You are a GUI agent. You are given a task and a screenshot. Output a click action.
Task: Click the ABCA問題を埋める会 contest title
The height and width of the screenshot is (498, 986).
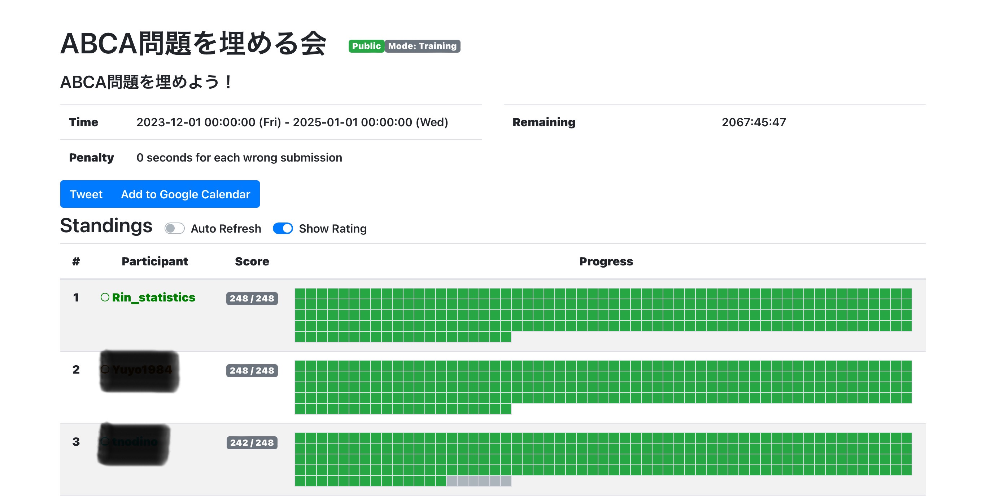[193, 44]
